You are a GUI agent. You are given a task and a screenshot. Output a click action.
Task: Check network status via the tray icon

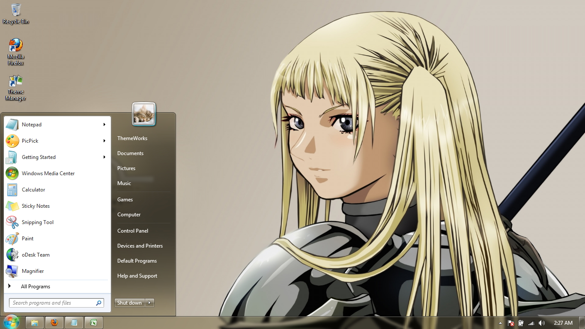pyautogui.click(x=531, y=323)
